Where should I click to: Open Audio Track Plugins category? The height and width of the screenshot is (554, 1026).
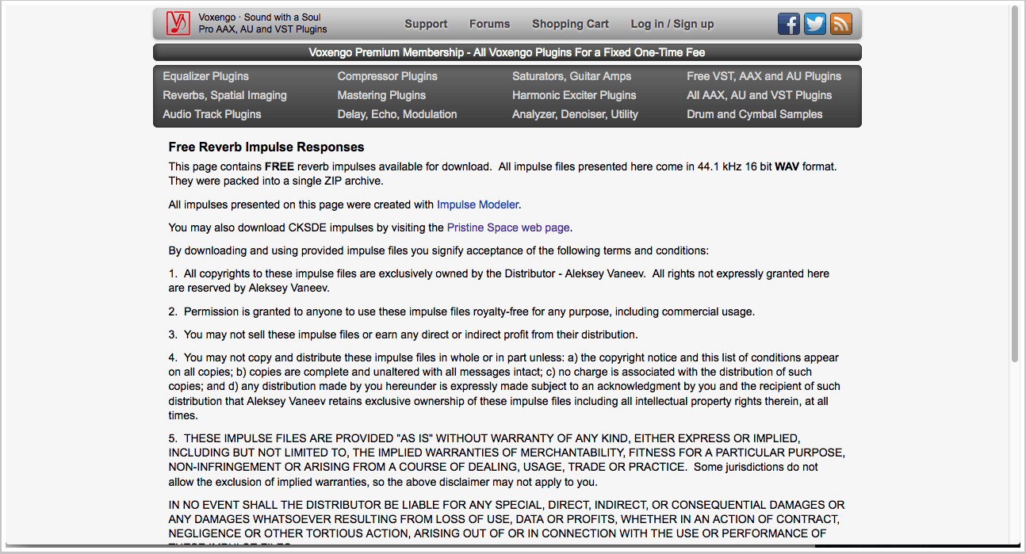pos(212,114)
